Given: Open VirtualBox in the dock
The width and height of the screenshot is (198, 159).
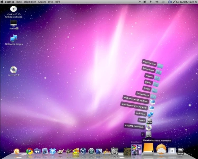Looking at the screenshot, I should 83,151.
